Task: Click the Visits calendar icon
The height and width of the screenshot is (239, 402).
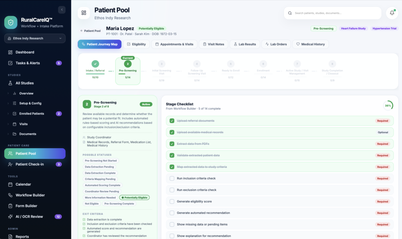Action: [15, 124]
